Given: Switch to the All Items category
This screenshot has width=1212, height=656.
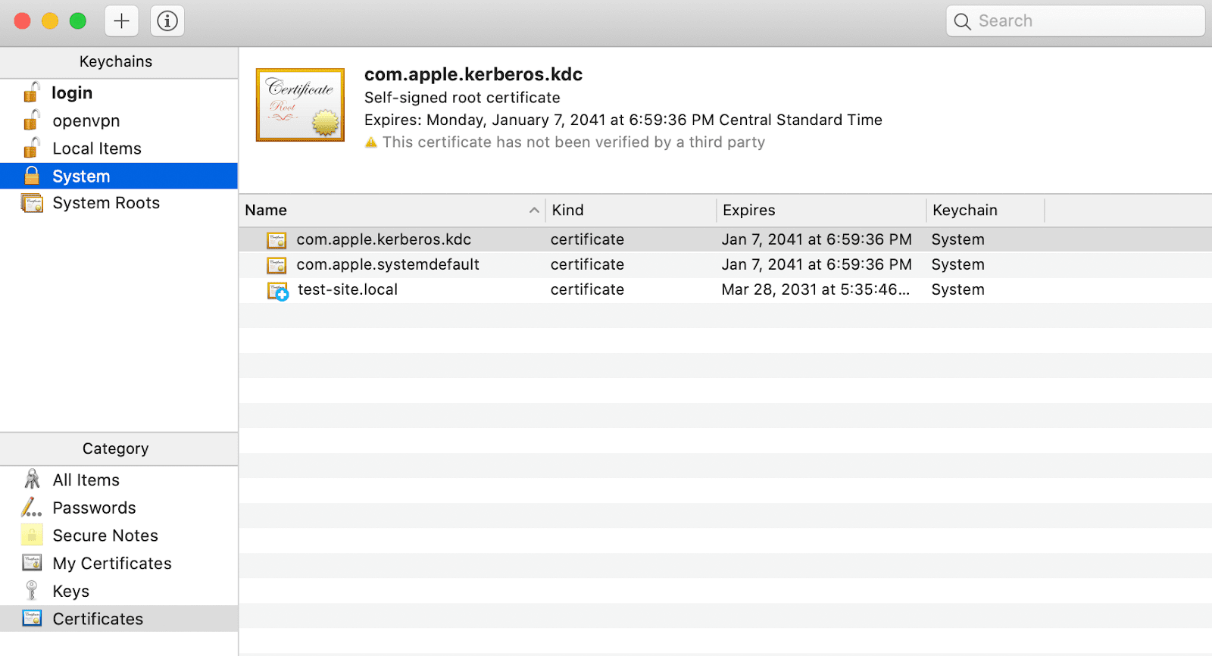Looking at the screenshot, I should (86, 480).
